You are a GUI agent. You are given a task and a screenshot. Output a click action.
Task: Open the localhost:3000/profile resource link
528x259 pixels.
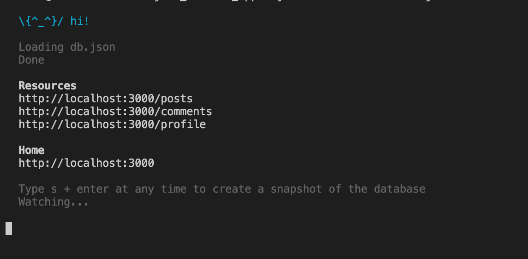[112, 124]
